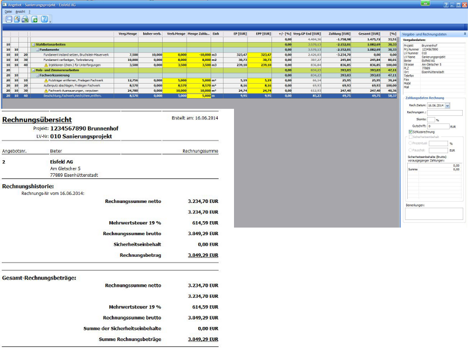Viewport: 468px width, 351px height.
Task: Click the Gutschrift EUR input field
Action: 438,126
